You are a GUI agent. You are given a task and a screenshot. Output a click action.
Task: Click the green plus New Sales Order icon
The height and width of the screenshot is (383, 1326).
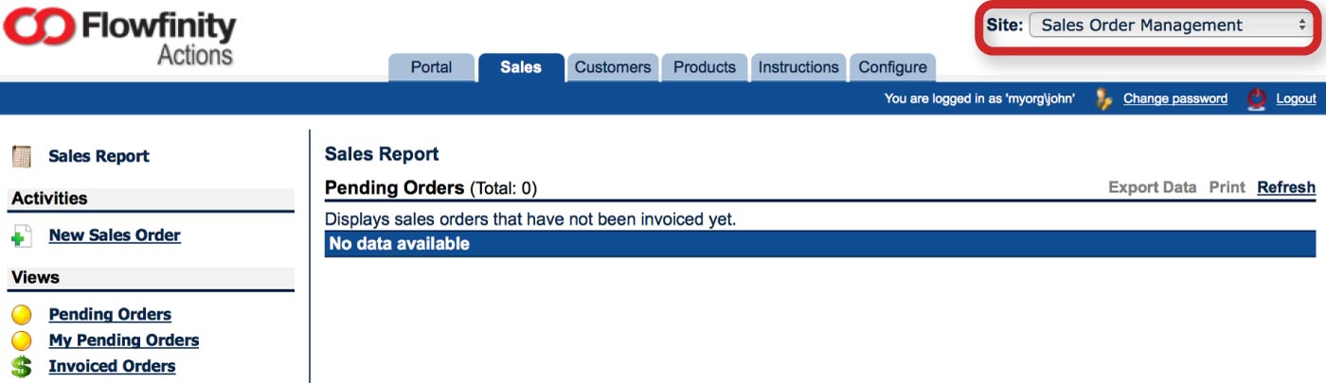pos(22,236)
